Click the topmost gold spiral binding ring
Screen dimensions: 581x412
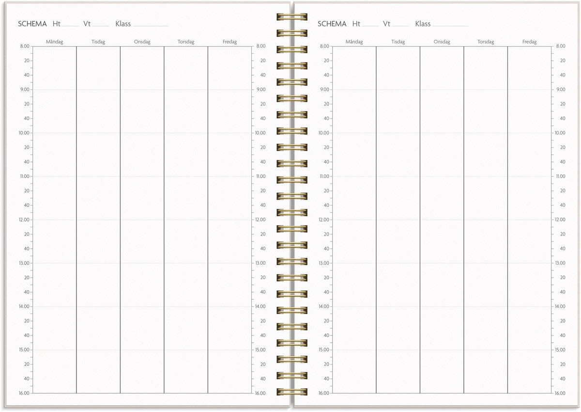(x=292, y=17)
